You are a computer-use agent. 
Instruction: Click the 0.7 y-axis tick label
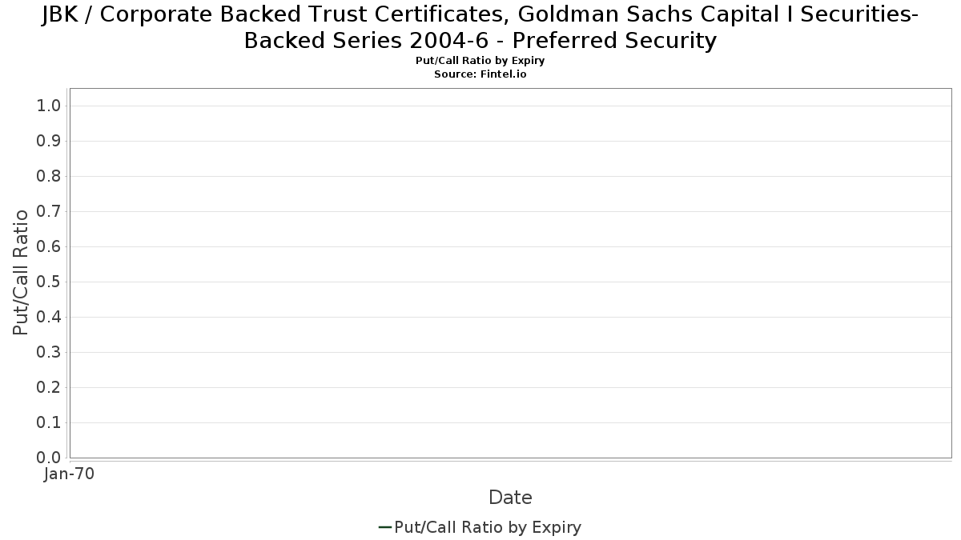50,211
